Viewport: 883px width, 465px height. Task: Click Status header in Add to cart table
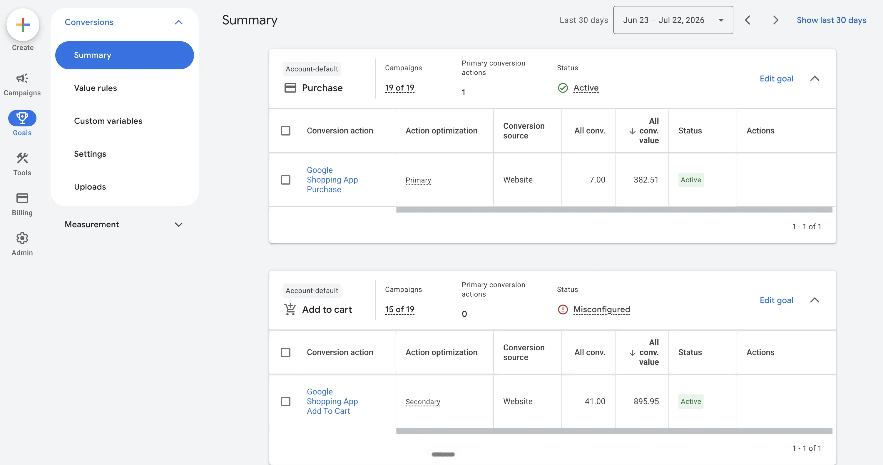point(690,352)
